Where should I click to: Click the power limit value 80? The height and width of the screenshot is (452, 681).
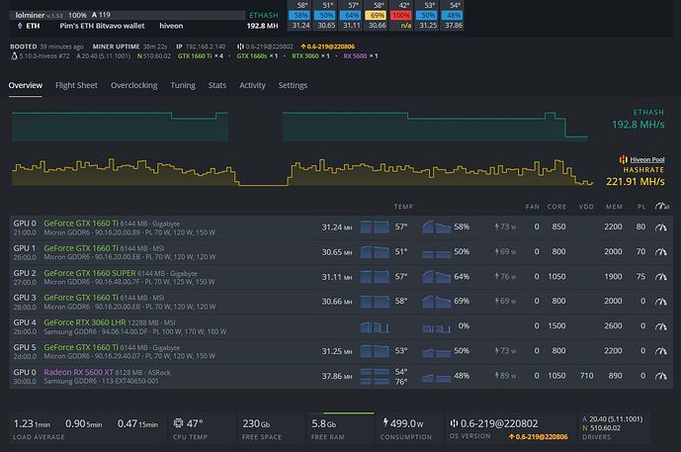pyautogui.click(x=640, y=226)
